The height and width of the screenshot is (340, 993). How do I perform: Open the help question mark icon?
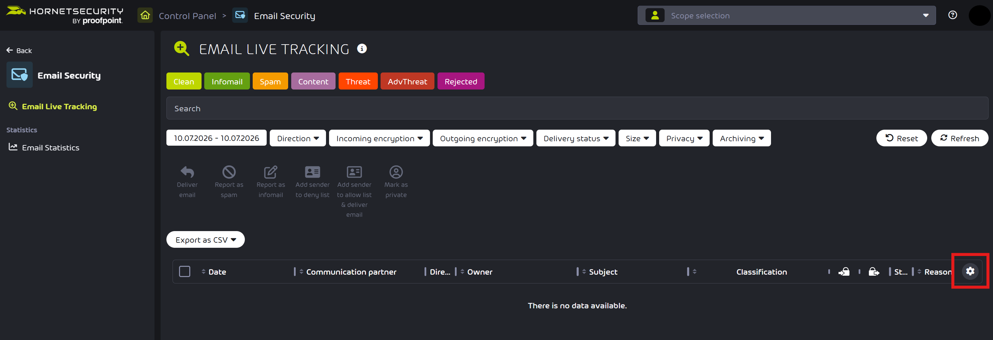(x=952, y=15)
